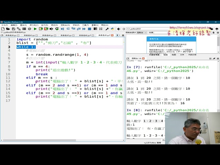Open the 调试(D) menu
The width and height of the screenshot is (220, 165).
54,25
